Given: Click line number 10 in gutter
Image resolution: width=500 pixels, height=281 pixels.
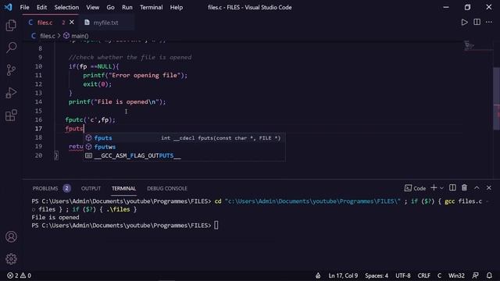Looking at the screenshot, I should [38, 66].
